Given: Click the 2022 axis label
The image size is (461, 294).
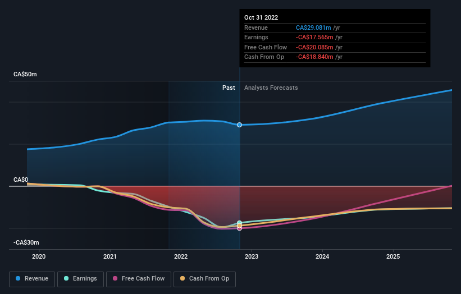Looking at the screenshot, I should point(181,257).
